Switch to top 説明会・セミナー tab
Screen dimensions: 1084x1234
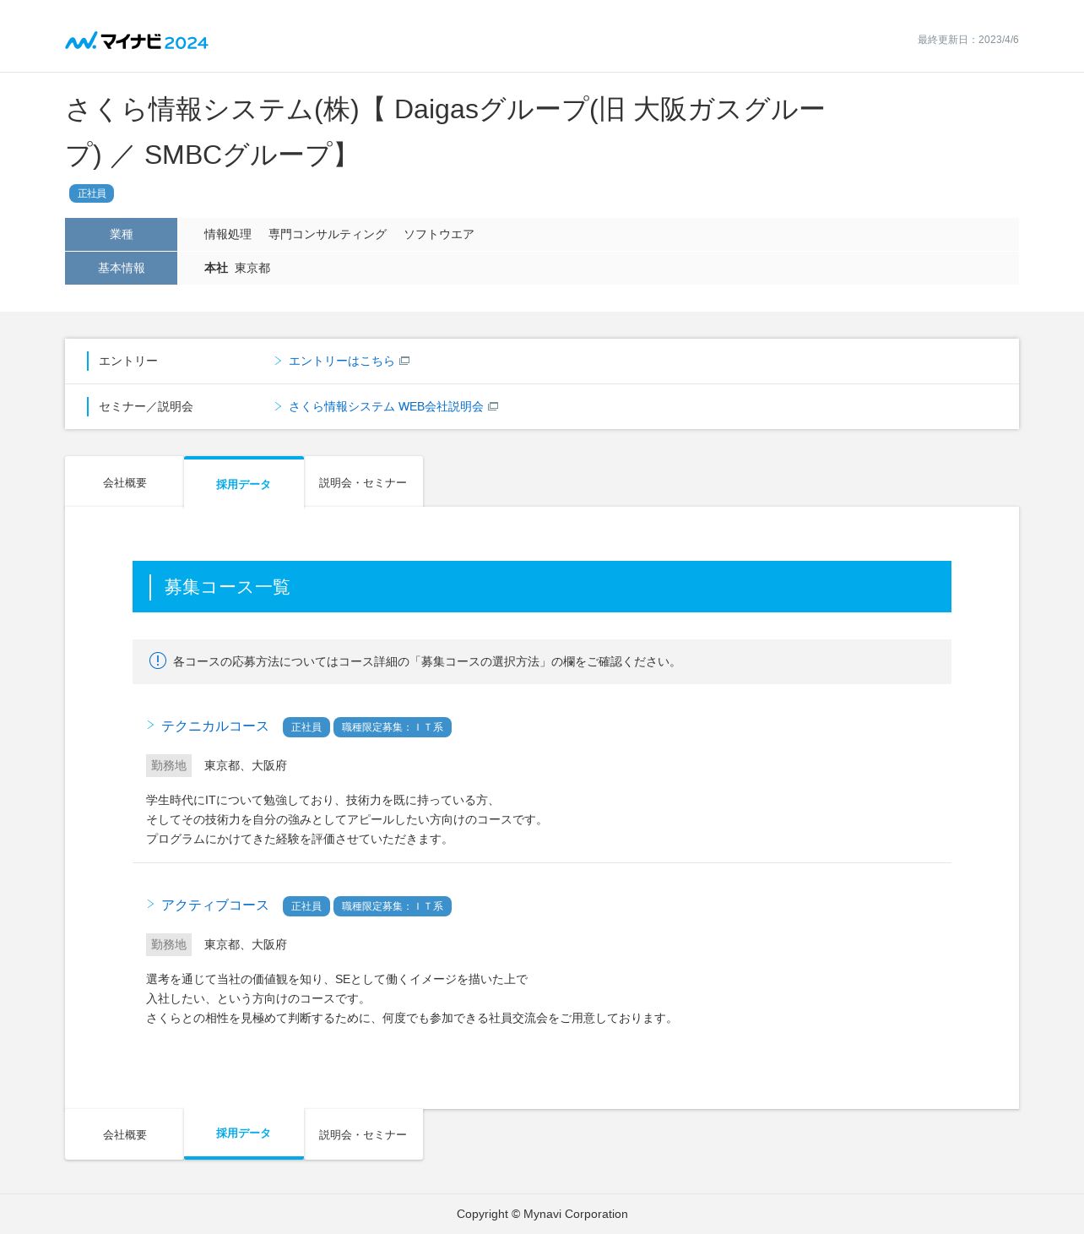coord(363,482)
